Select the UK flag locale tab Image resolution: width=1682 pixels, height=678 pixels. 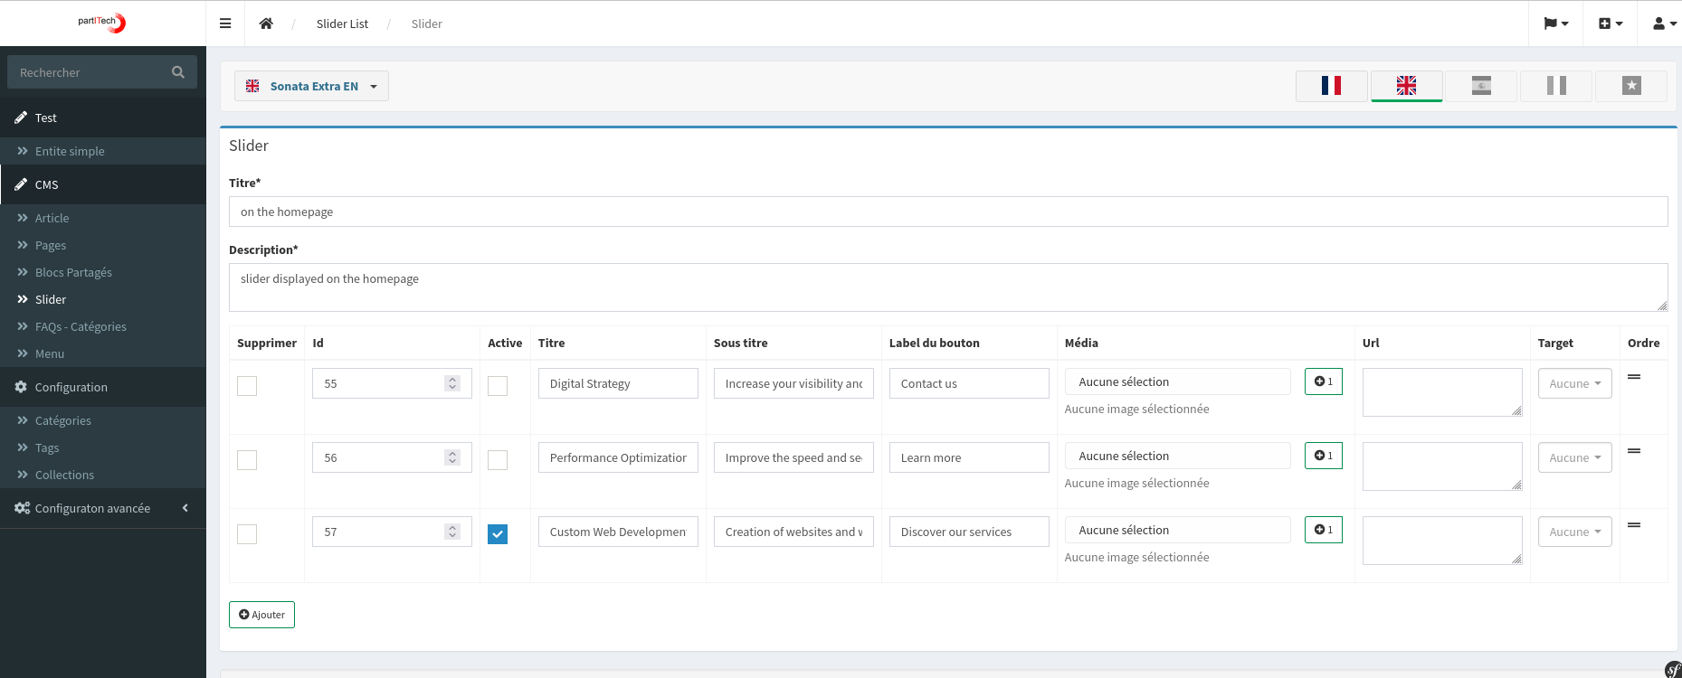click(1406, 86)
